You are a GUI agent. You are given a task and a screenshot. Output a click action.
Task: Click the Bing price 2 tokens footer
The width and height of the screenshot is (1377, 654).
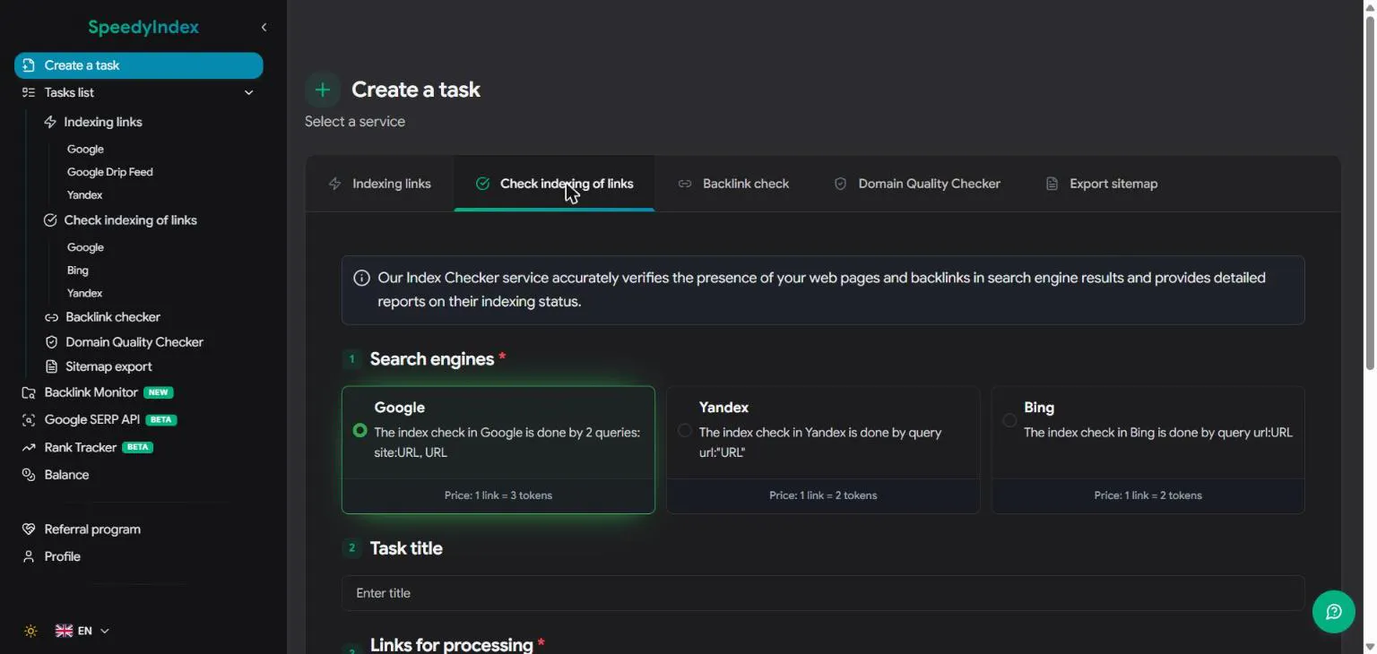pyautogui.click(x=1148, y=495)
